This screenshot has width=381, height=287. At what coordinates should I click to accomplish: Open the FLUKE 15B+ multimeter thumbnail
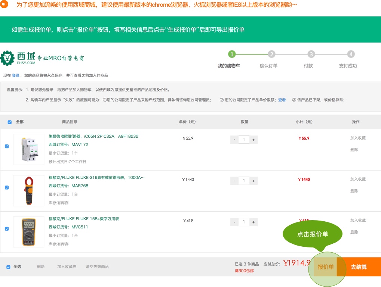pos(29,232)
